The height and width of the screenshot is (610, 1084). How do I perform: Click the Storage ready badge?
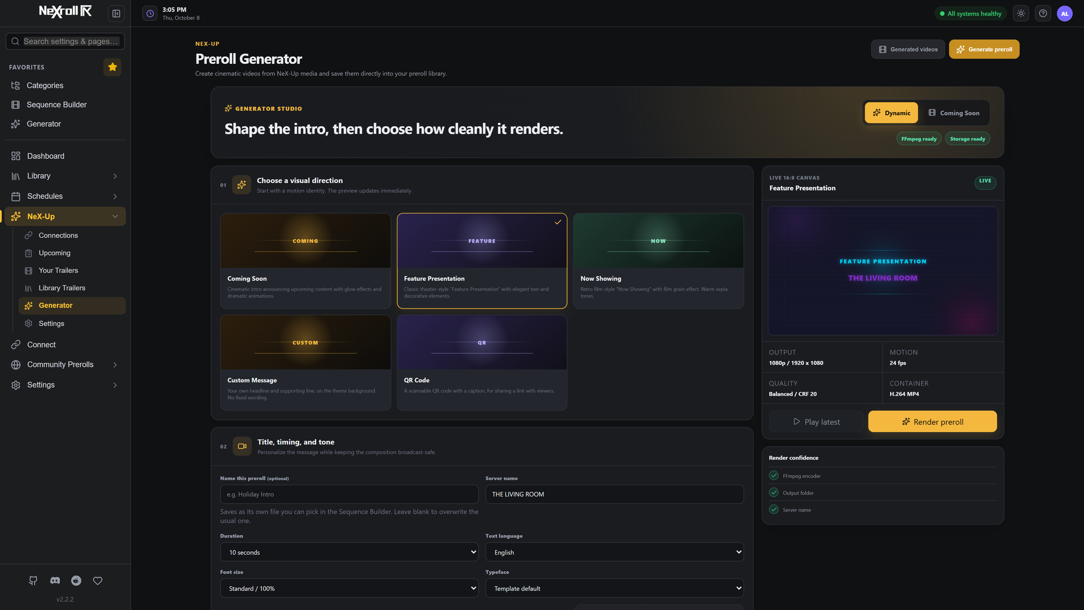point(967,139)
